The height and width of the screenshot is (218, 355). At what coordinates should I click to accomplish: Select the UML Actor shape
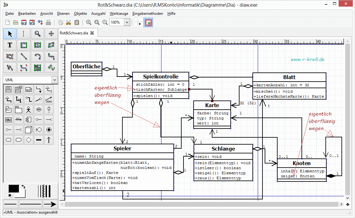point(29,110)
